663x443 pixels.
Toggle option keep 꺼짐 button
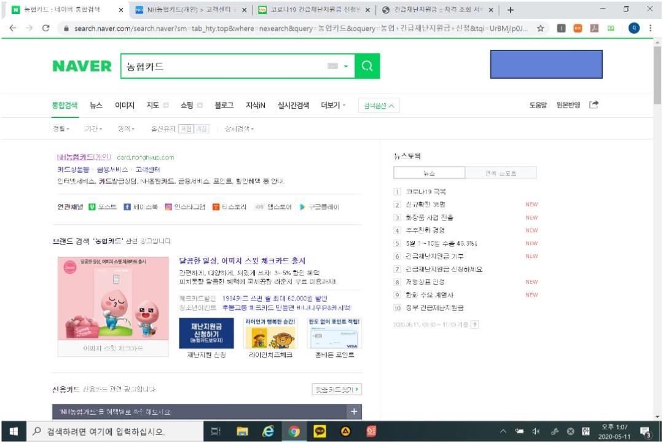tap(201, 128)
